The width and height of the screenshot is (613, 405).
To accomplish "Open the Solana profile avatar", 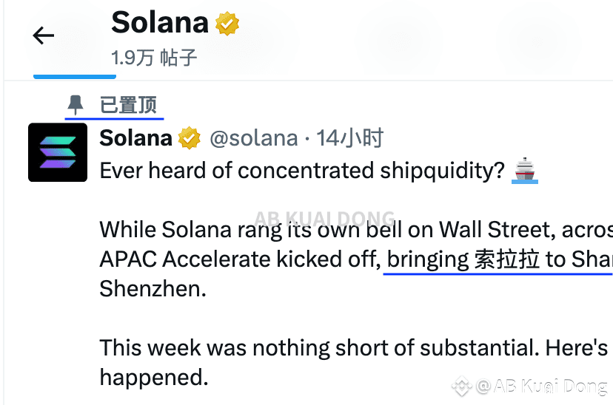I will point(58,152).
